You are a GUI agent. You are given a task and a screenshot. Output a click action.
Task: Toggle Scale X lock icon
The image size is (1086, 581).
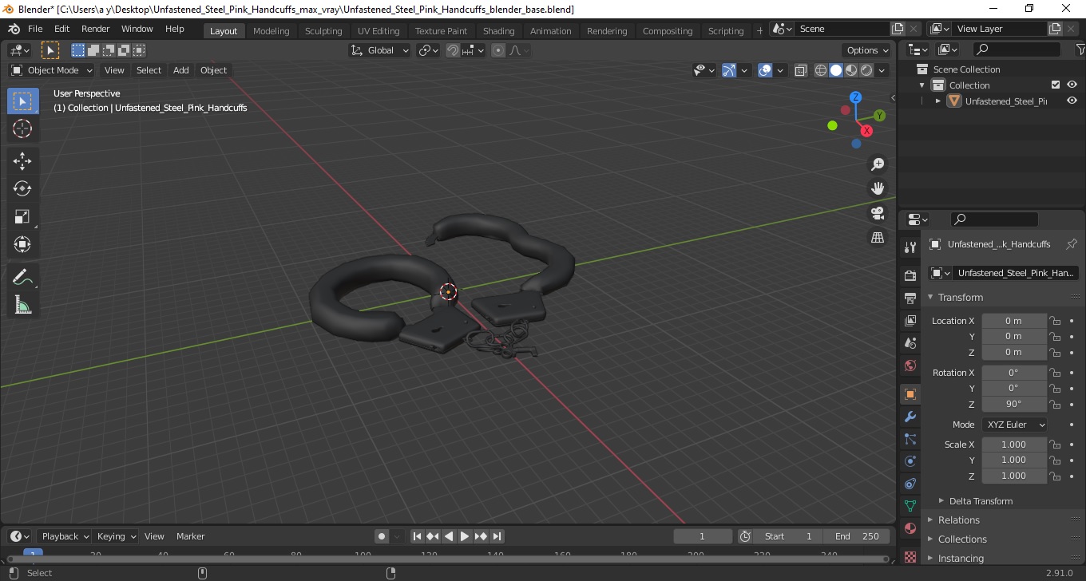click(1055, 445)
